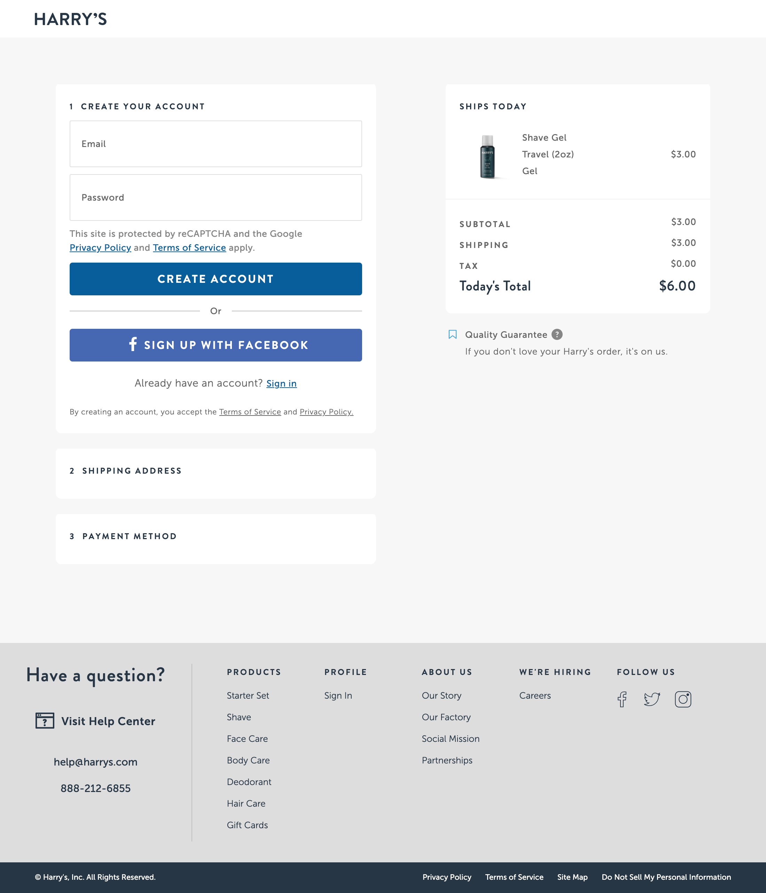Click Do Not Sell My Personal Information
The height and width of the screenshot is (893, 766).
pos(666,877)
